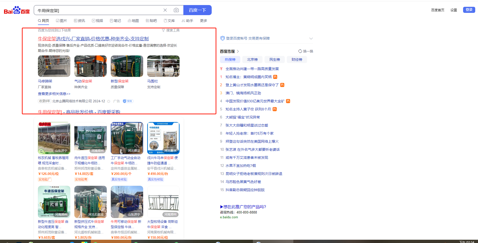
Task: Select the 北京榜 hot list tab
Action: 252,59
